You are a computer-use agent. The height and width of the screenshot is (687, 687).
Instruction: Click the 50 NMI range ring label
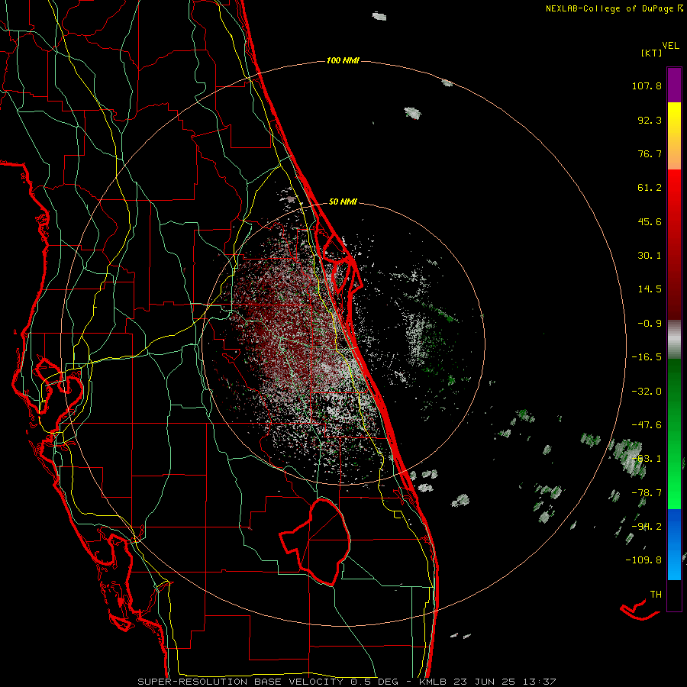click(343, 202)
